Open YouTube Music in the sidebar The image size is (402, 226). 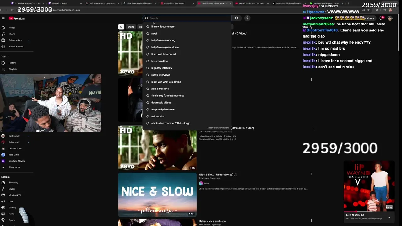pyautogui.click(x=16, y=46)
